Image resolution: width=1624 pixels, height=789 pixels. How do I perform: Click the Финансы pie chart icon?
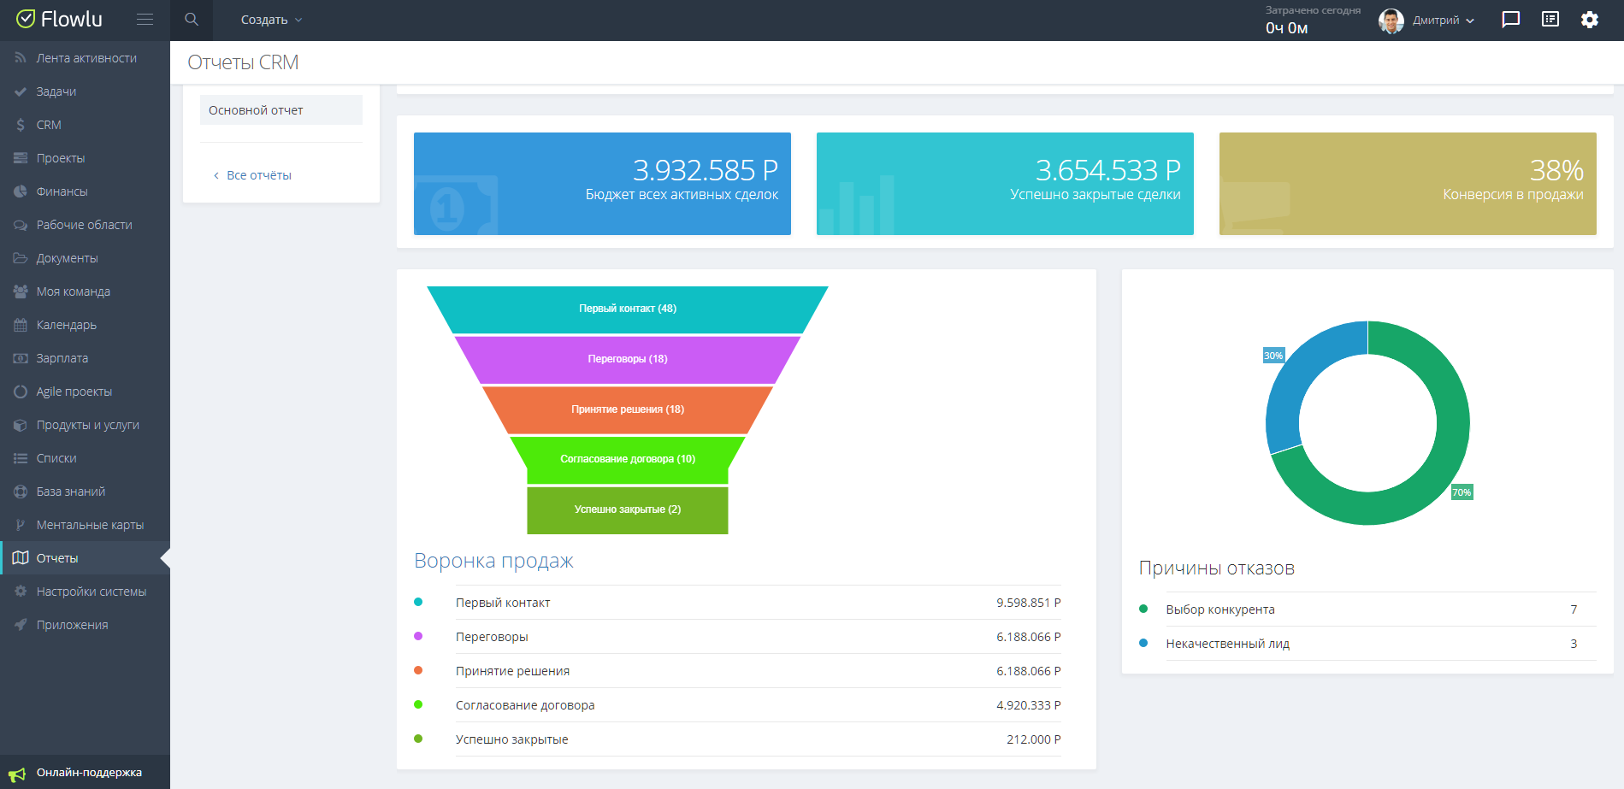point(21,191)
